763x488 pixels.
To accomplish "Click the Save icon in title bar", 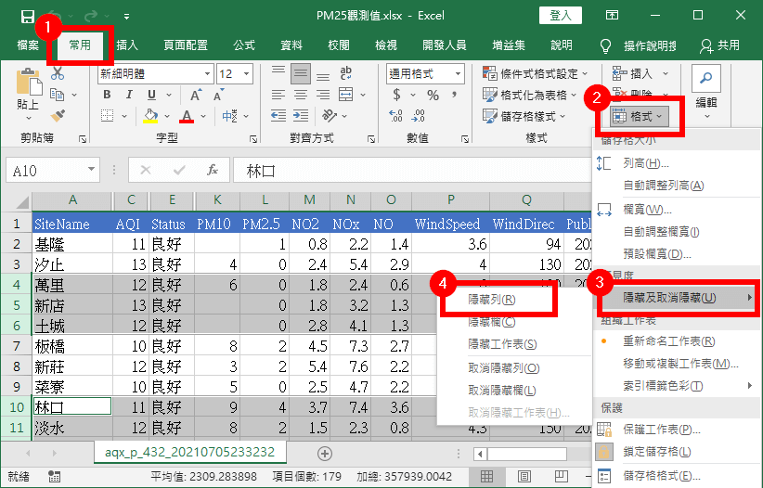I will pos(27,16).
